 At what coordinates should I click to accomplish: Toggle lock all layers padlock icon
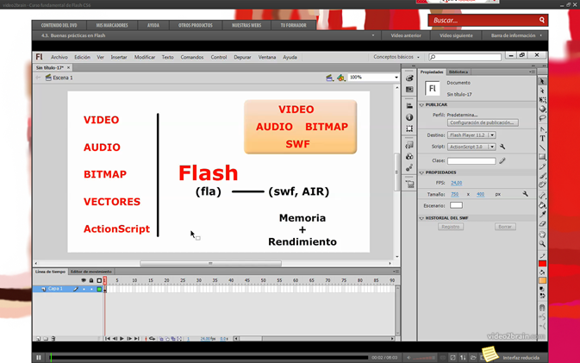[x=91, y=280]
